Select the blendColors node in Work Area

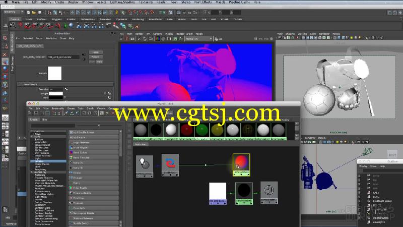[x=170, y=165]
